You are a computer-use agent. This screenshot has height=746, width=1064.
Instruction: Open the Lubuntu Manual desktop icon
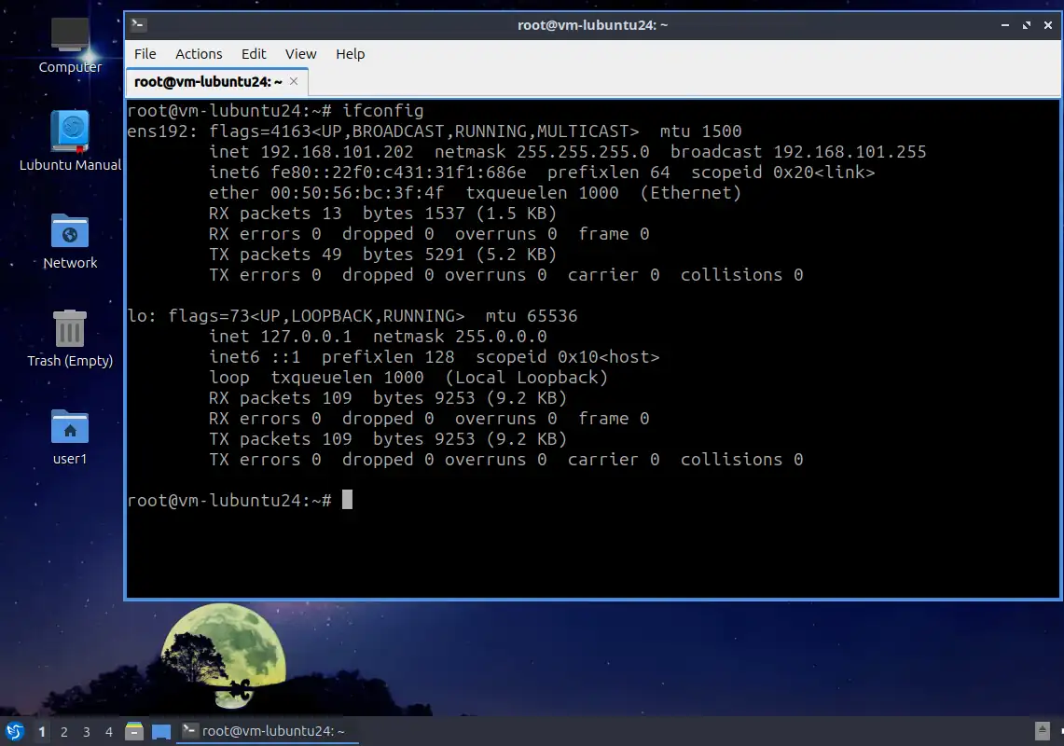70,141
